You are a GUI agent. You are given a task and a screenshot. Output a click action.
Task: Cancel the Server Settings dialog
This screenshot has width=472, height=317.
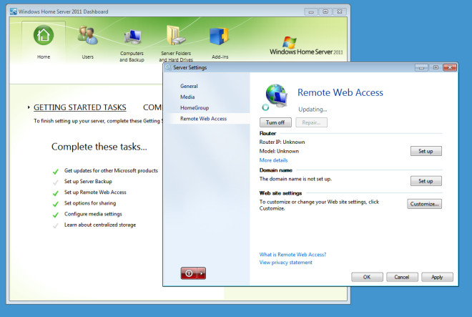tap(402, 277)
